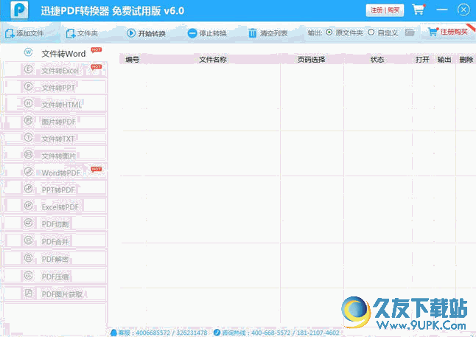The height and width of the screenshot is (337, 476).
Task: Click the 清空列表 trash icon
Action: [x=253, y=33]
